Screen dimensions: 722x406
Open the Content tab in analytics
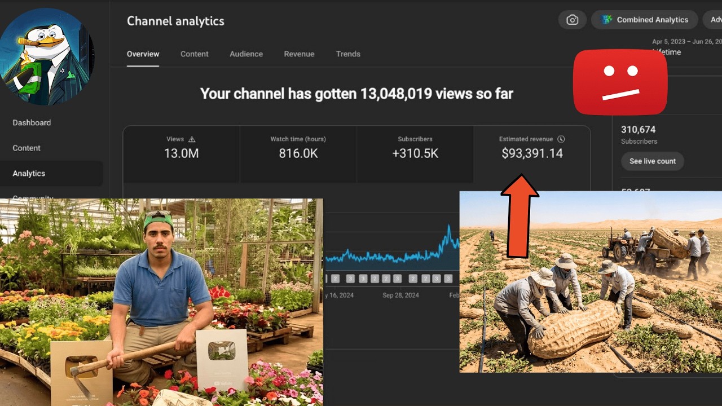tap(194, 54)
